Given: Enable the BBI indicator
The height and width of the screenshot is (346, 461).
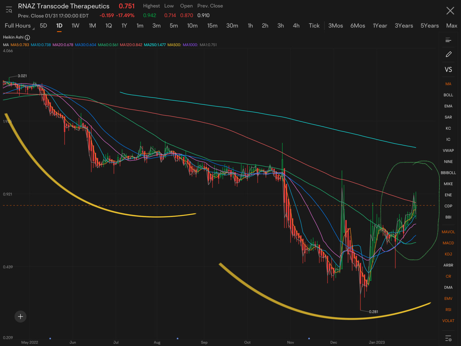Looking at the screenshot, I should [x=448, y=217].
